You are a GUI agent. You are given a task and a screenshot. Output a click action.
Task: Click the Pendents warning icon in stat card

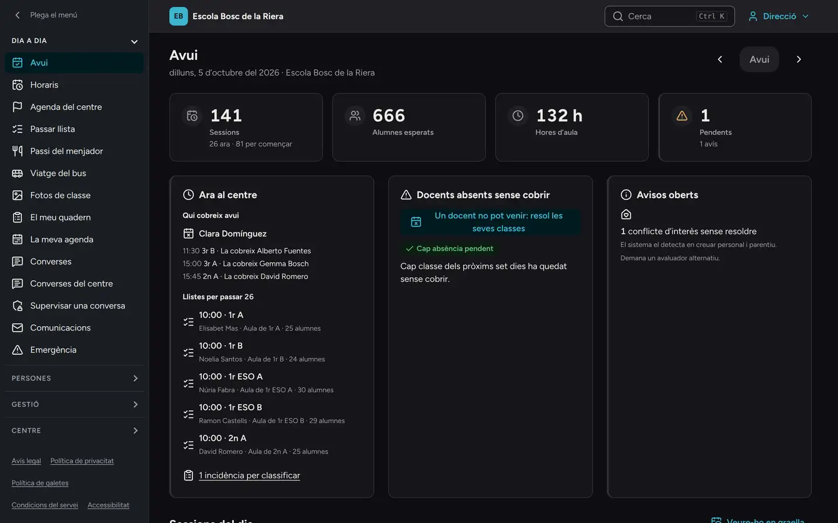click(682, 116)
